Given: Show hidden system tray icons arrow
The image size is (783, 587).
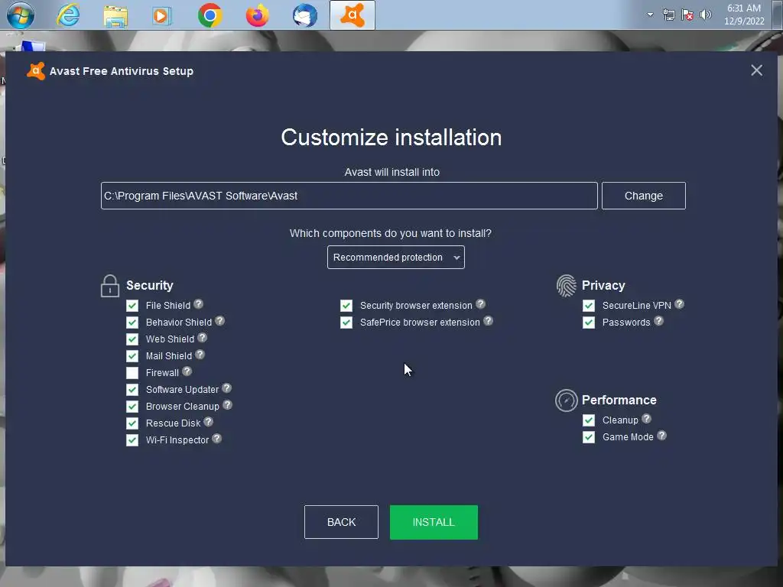Looking at the screenshot, I should coord(650,15).
